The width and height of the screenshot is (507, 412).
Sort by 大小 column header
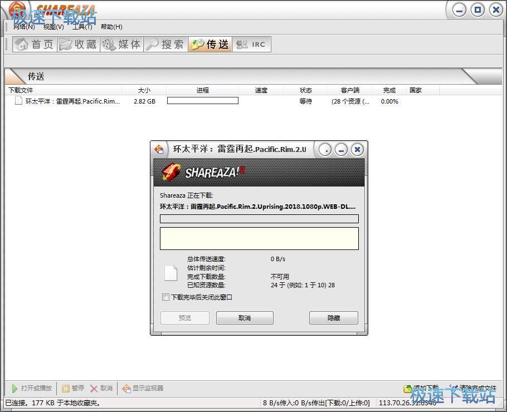click(x=144, y=90)
